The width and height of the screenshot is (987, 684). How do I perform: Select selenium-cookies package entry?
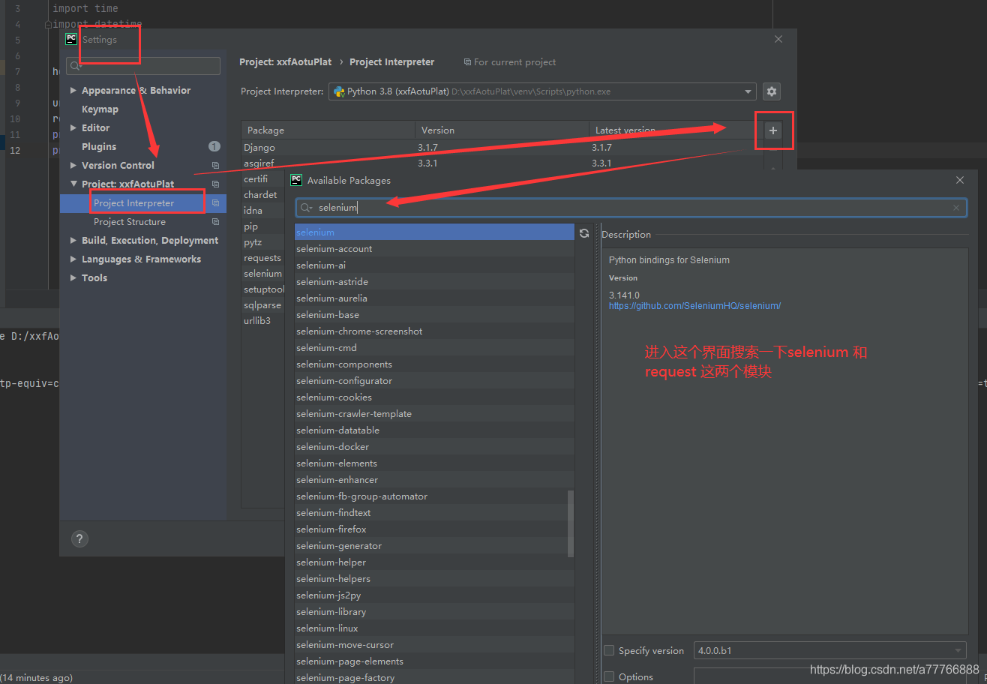click(x=434, y=397)
